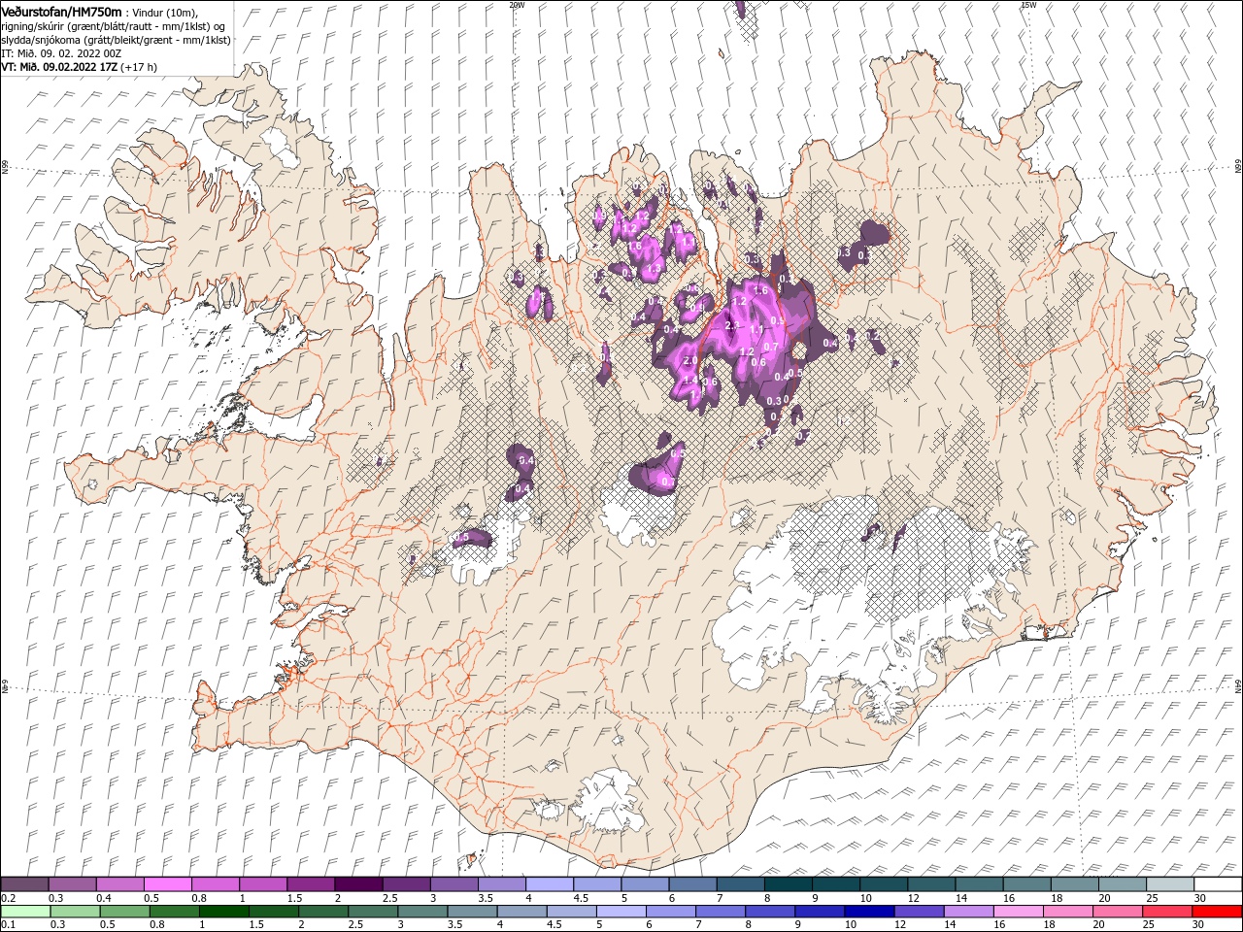This screenshot has width=1243, height=932.
Task: Click the Veðurstofan/HM750m title text
Action: (x=61, y=11)
